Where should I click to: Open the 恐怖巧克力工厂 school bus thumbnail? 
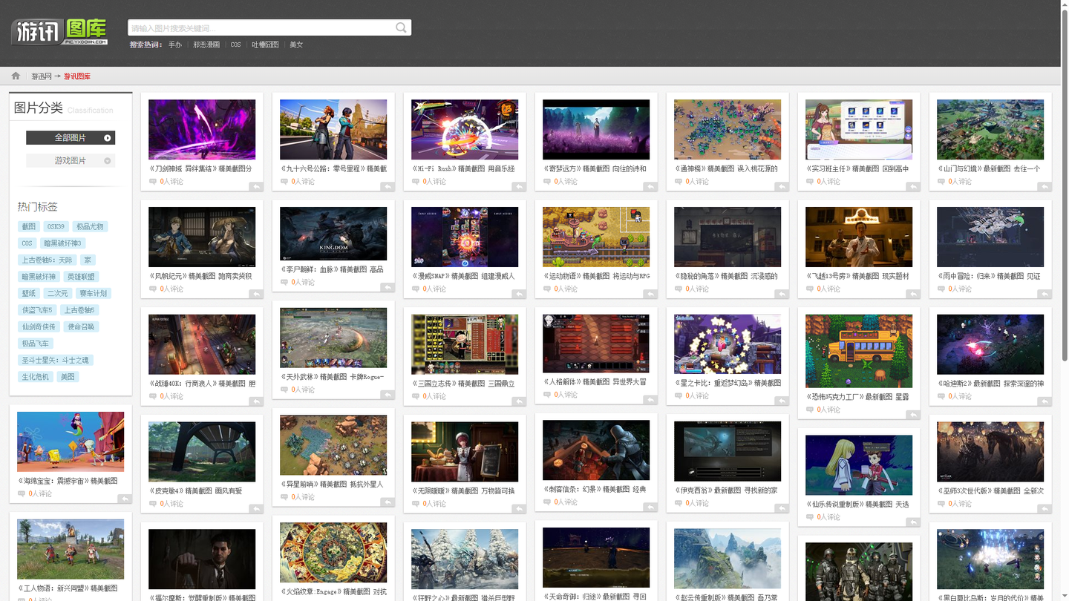859,351
